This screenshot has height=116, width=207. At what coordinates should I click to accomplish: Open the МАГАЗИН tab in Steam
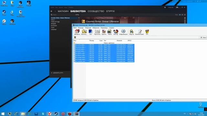point(63,11)
